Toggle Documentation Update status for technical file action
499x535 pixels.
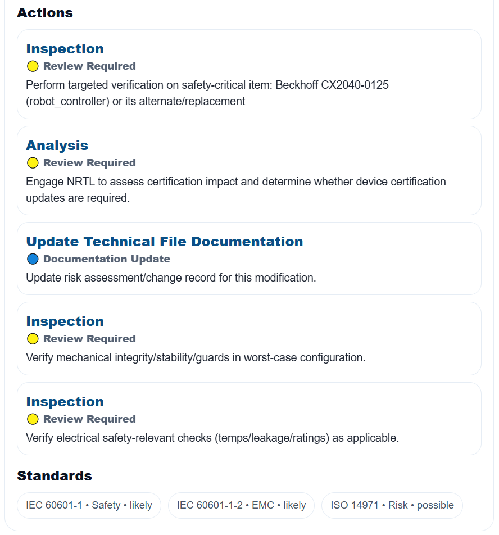pyautogui.click(x=33, y=259)
